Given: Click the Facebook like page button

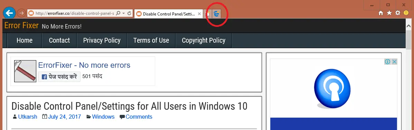Looking at the screenshot, I should [59, 77].
